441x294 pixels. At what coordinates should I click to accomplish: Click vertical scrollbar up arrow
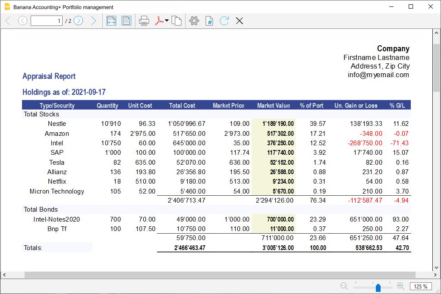pos(436,33)
